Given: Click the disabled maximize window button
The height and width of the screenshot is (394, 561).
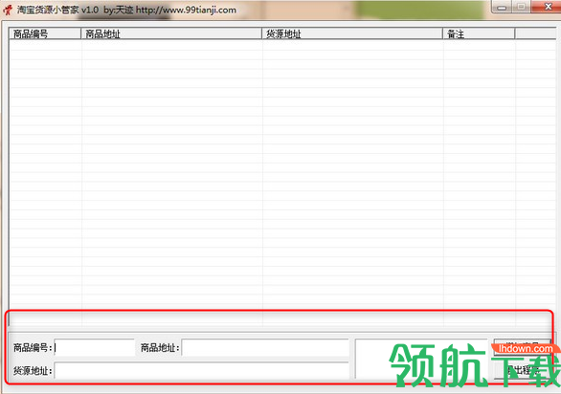Looking at the screenshot, I should coord(522,7).
